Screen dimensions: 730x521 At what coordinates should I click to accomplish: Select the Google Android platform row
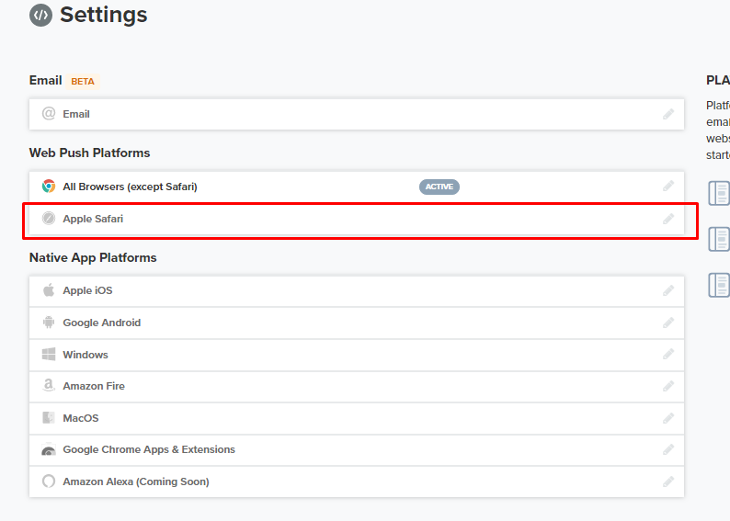(x=101, y=323)
